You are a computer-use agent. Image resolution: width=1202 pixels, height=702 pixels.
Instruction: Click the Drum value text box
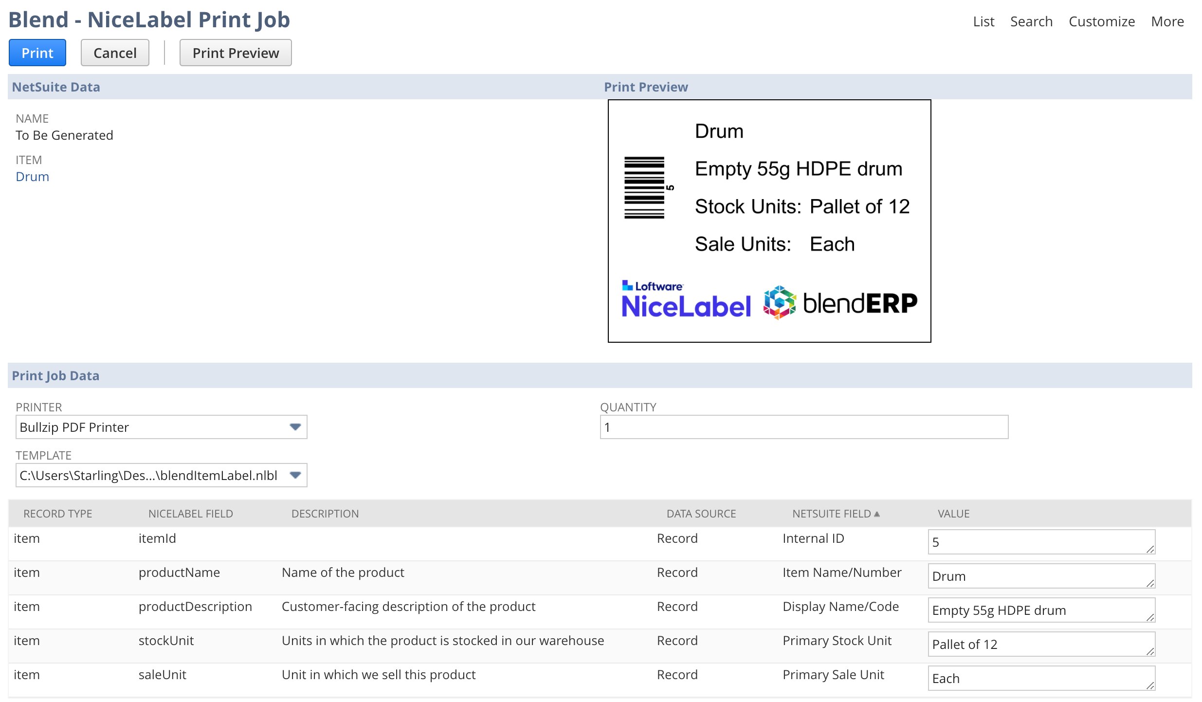click(1040, 576)
